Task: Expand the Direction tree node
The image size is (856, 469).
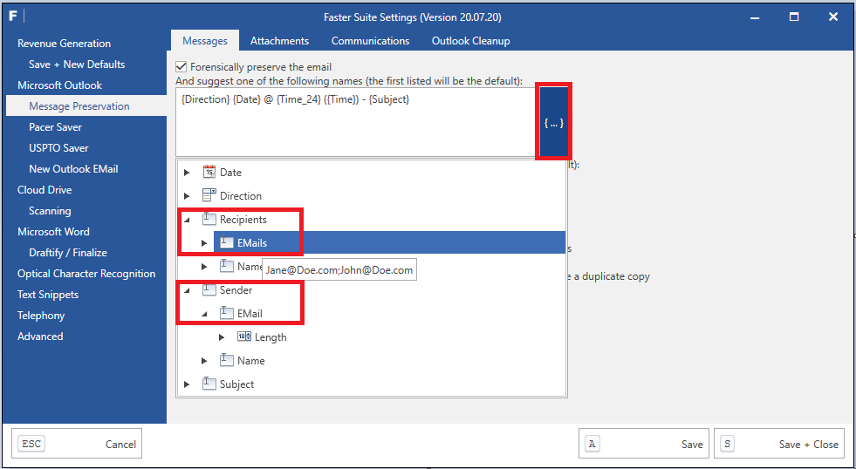Action: (x=187, y=196)
